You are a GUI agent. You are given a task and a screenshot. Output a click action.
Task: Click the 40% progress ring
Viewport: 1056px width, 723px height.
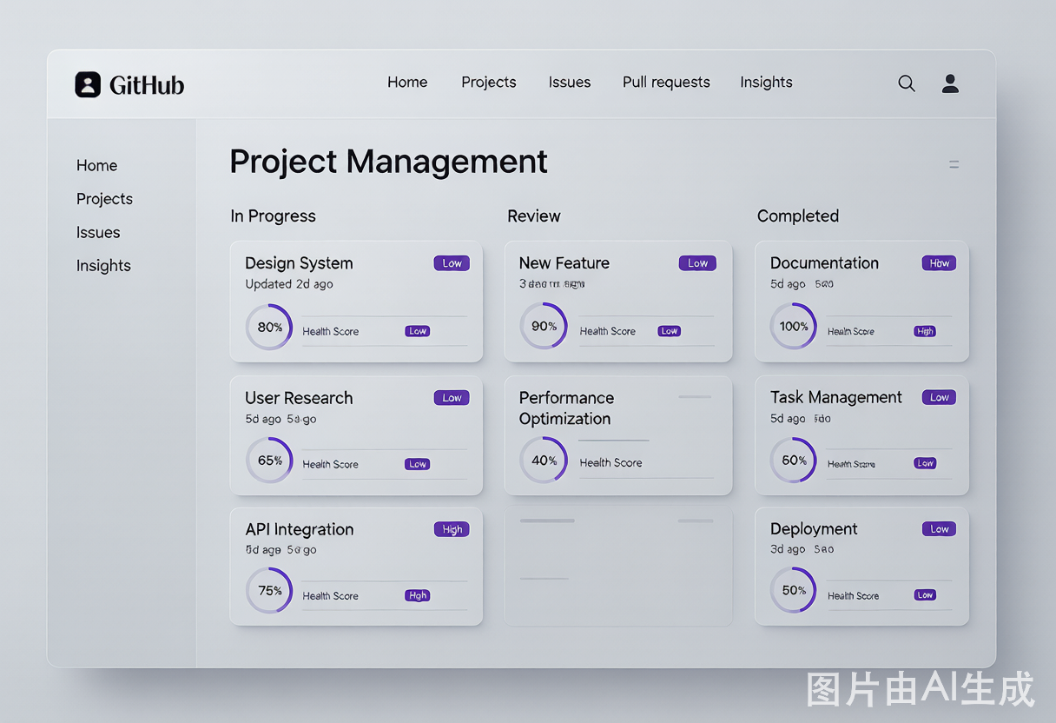coord(544,461)
